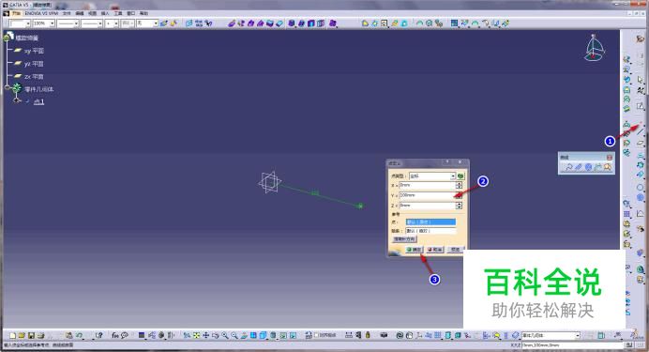Viewport: 649px width, 352px height.
Task: Adjust the X value spinner
Action: [459, 185]
